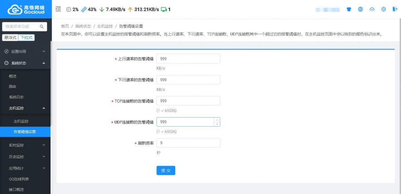Go to 首页 in the breadcrumb
The height and width of the screenshot is (194, 401).
pos(65,26)
